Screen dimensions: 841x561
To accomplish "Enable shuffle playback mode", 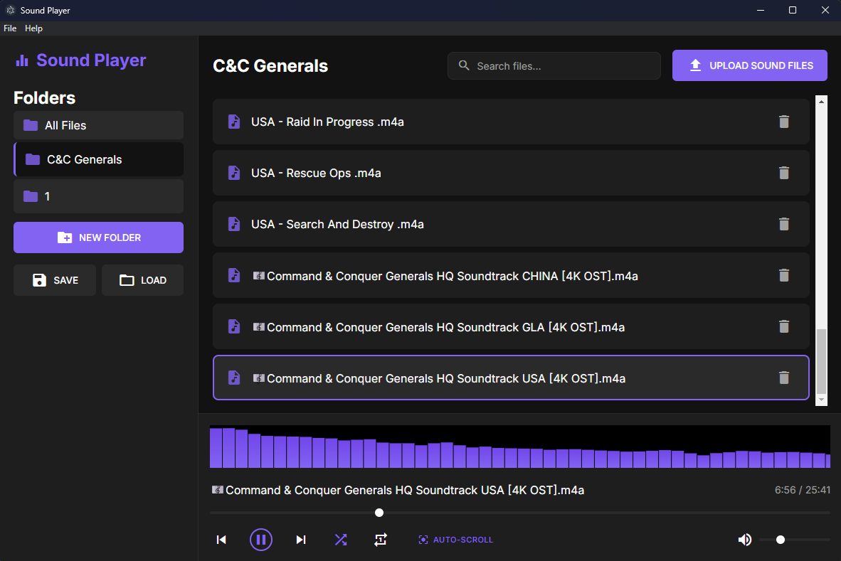I will click(x=340, y=539).
